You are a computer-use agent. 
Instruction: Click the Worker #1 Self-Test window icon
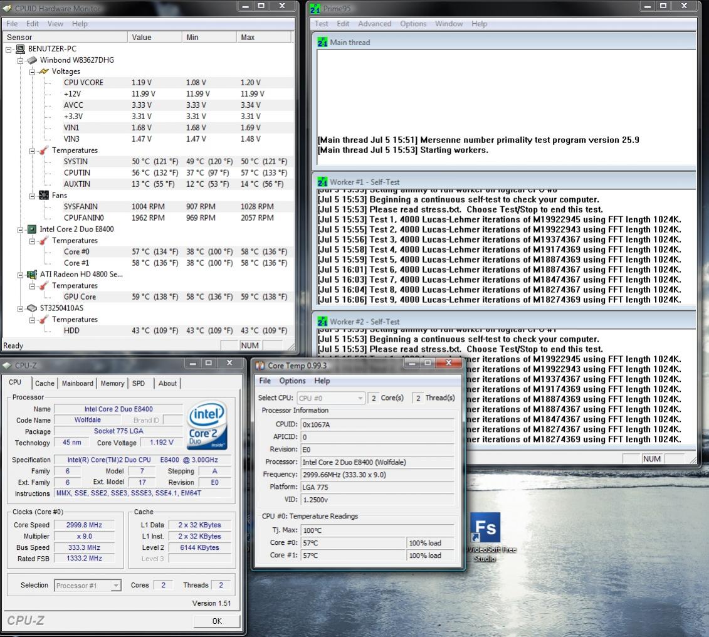(x=322, y=182)
